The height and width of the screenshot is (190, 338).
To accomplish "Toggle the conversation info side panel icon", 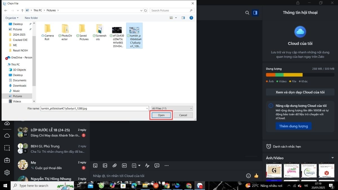I will click(x=255, y=13).
